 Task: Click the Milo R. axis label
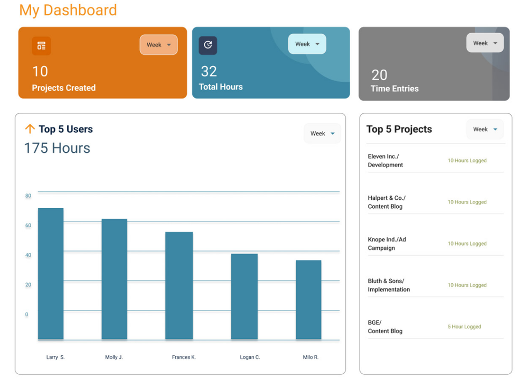coord(310,357)
